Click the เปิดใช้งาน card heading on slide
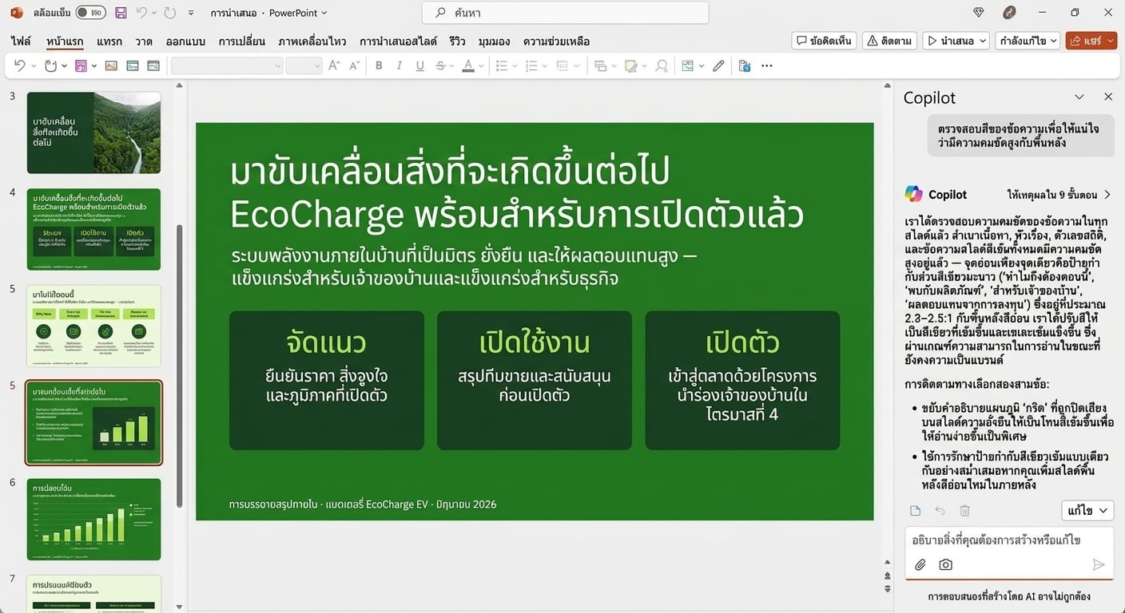 (x=535, y=342)
